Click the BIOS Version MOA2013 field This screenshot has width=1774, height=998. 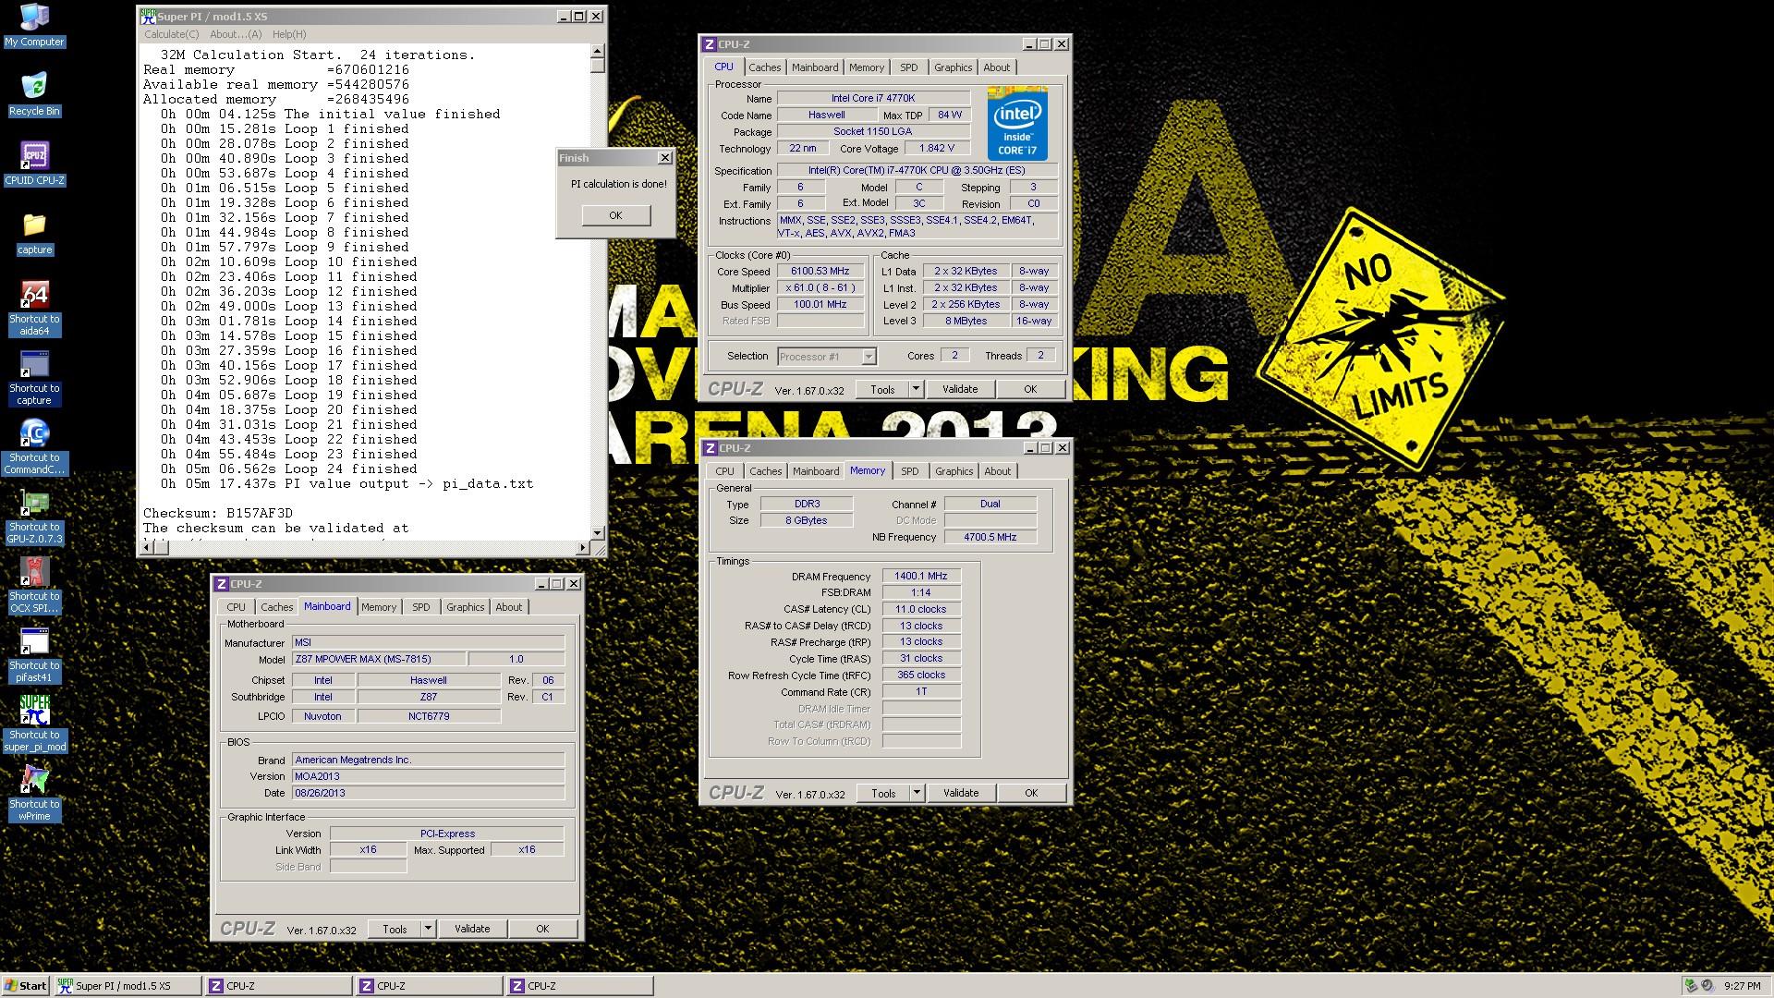click(428, 776)
